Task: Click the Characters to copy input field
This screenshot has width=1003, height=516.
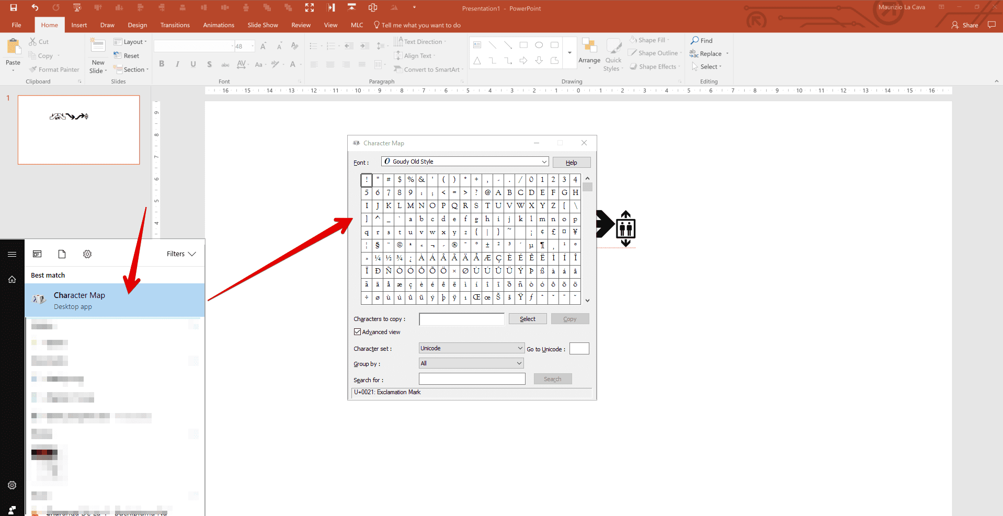Action: tap(461, 319)
